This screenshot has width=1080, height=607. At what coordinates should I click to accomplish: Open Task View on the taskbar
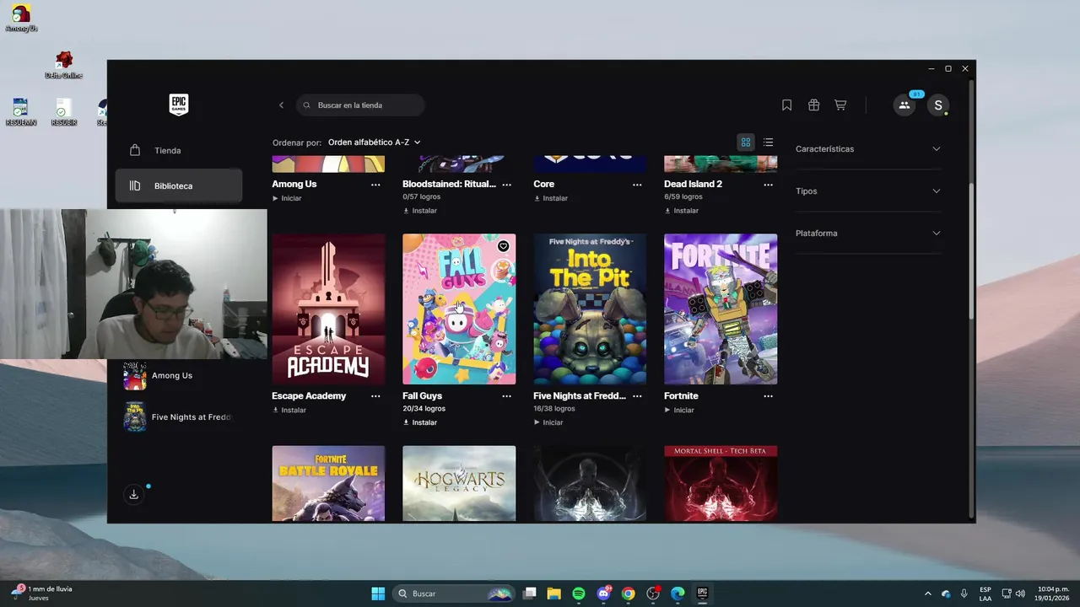click(529, 594)
